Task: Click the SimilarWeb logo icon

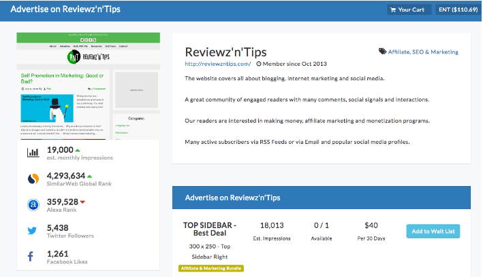Action: (33, 179)
